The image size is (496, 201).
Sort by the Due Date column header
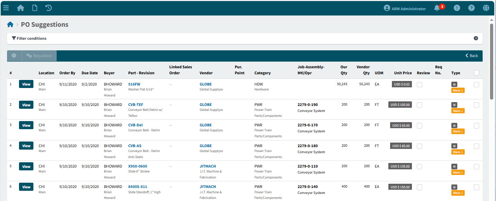(89, 73)
